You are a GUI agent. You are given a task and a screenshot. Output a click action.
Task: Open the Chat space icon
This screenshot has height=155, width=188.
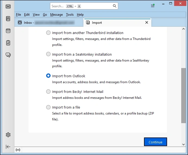pos(8,55)
